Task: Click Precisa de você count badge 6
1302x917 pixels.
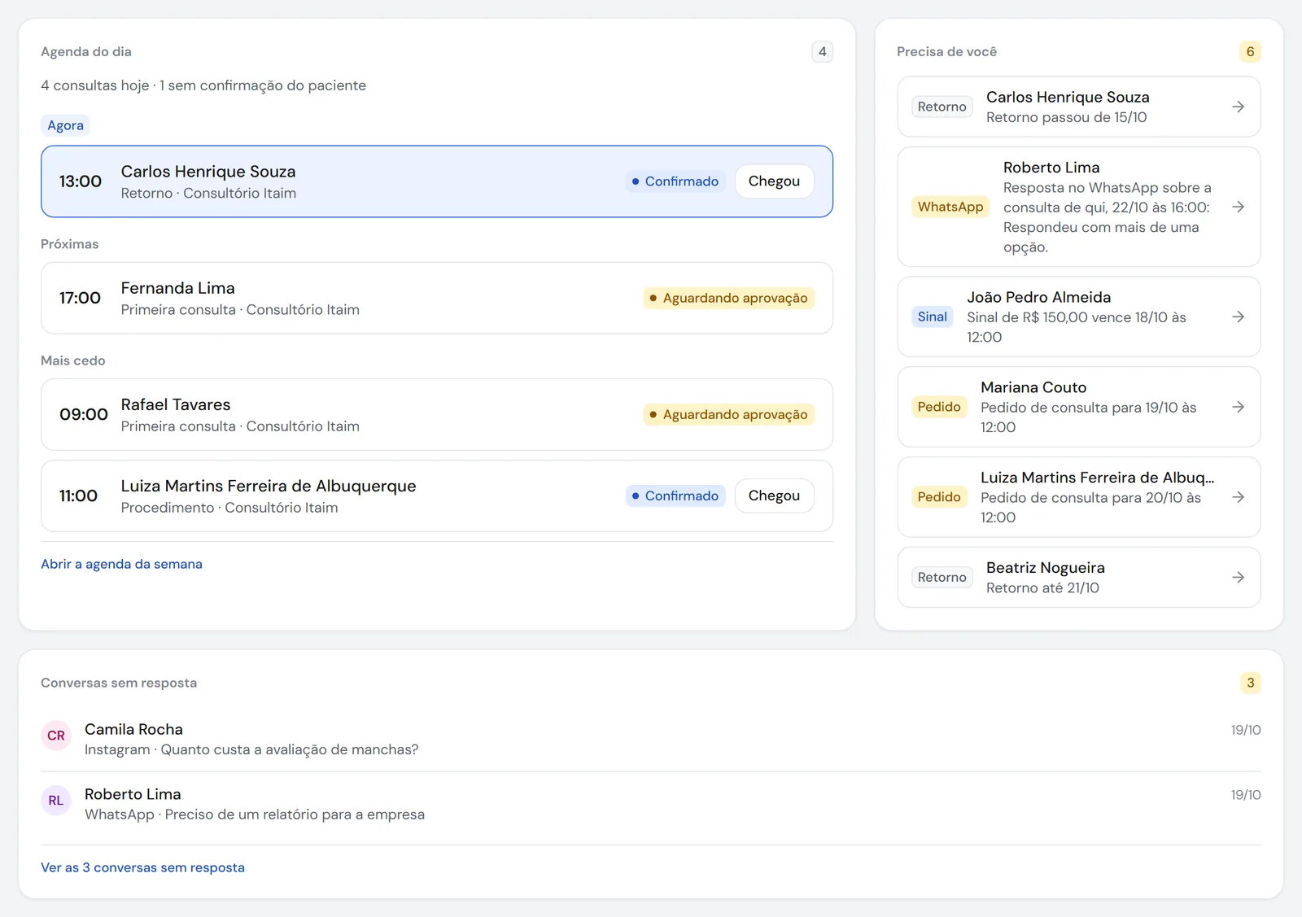Action: (1250, 51)
